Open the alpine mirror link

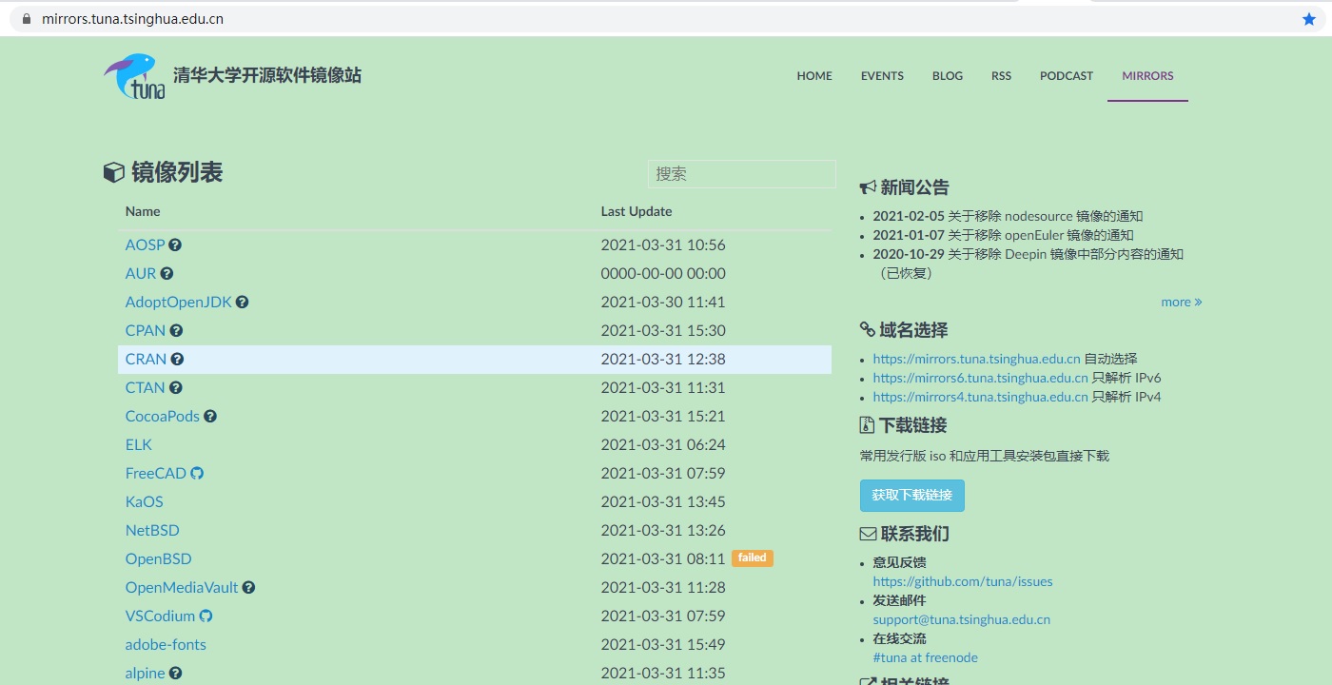click(x=146, y=673)
